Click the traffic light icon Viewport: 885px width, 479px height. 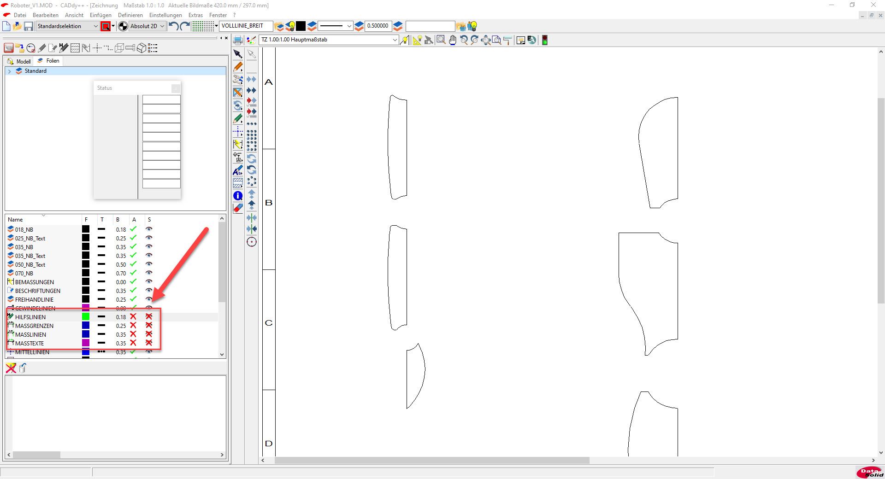[x=544, y=40]
